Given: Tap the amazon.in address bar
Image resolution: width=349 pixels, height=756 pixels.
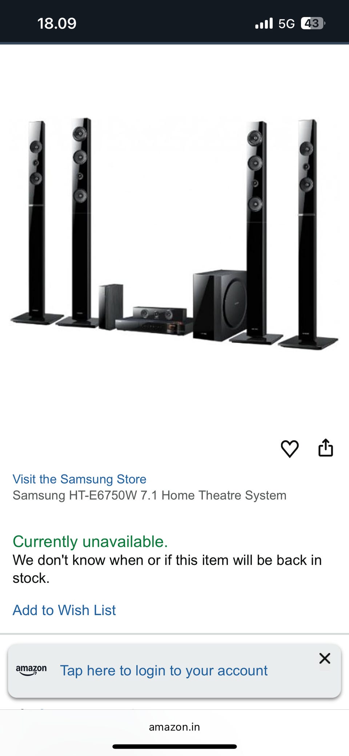Looking at the screenshot, I should [x=174, y=727].
